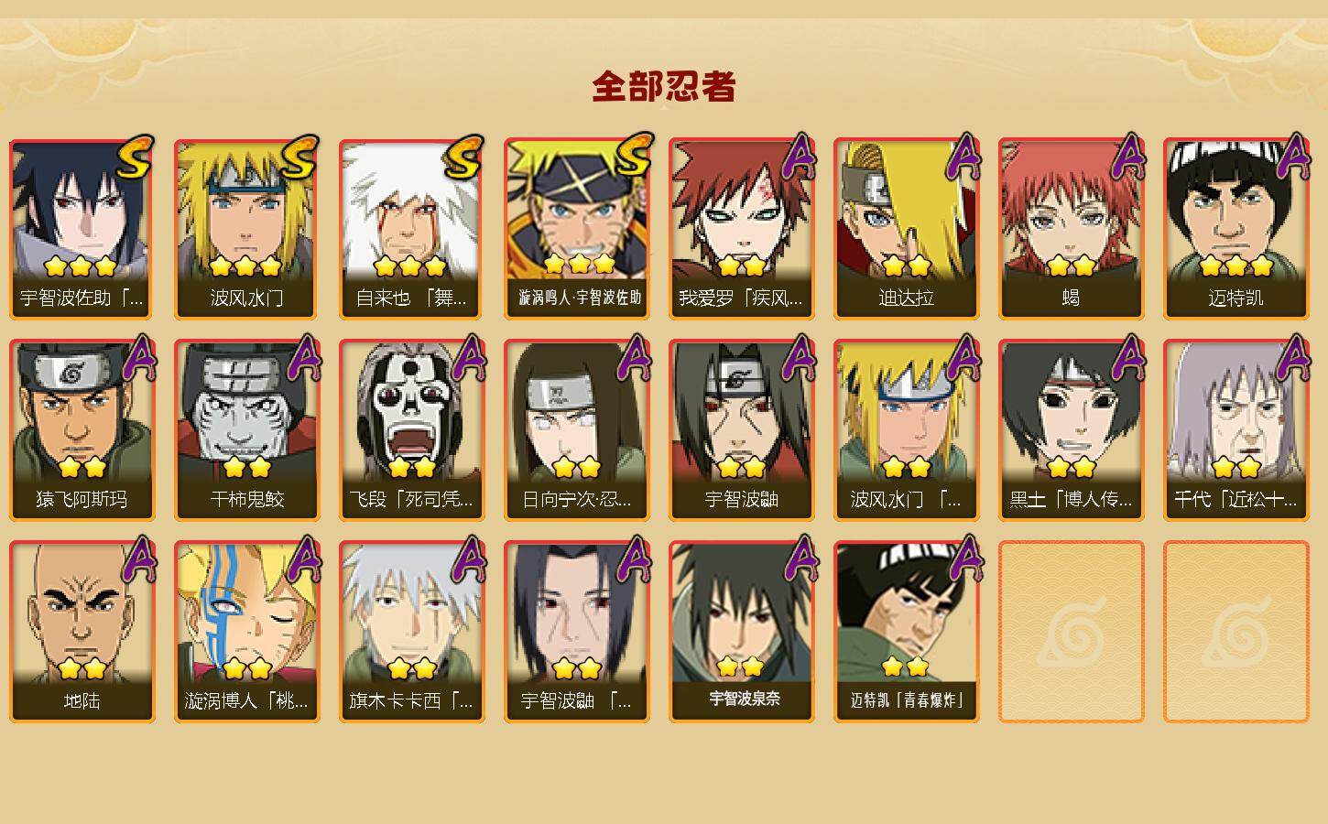The height and width of the screenshot is (824, 1328).
Task: Click the first empty ninja slot
Action: pos(1071,632)
